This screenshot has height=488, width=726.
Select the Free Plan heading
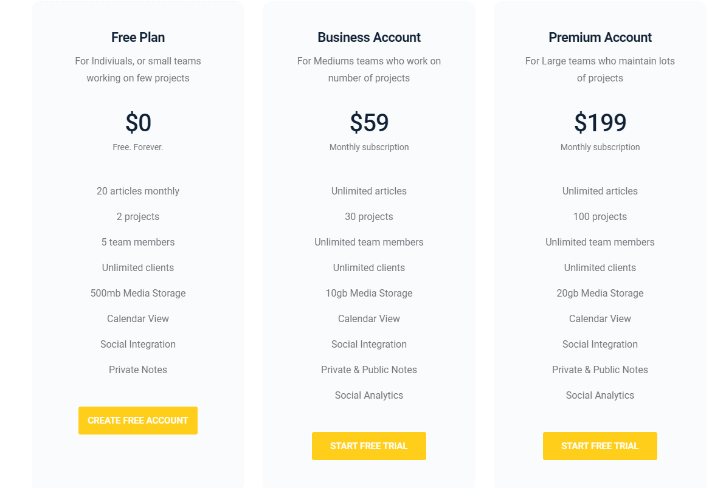(138, 38)
